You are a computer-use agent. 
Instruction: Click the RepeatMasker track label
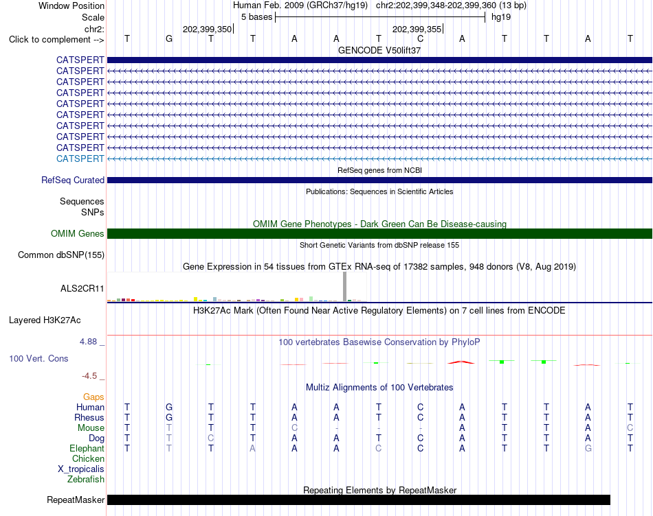pyautogui.click(x=76, y=500)
